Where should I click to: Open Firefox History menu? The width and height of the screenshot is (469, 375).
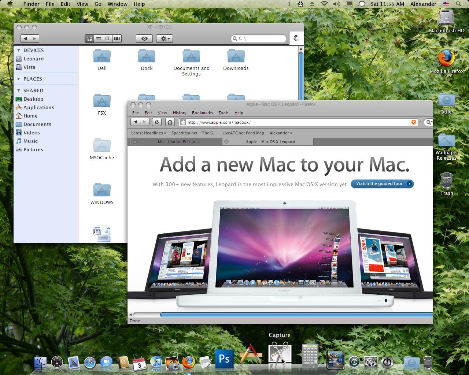click(180, 113)
